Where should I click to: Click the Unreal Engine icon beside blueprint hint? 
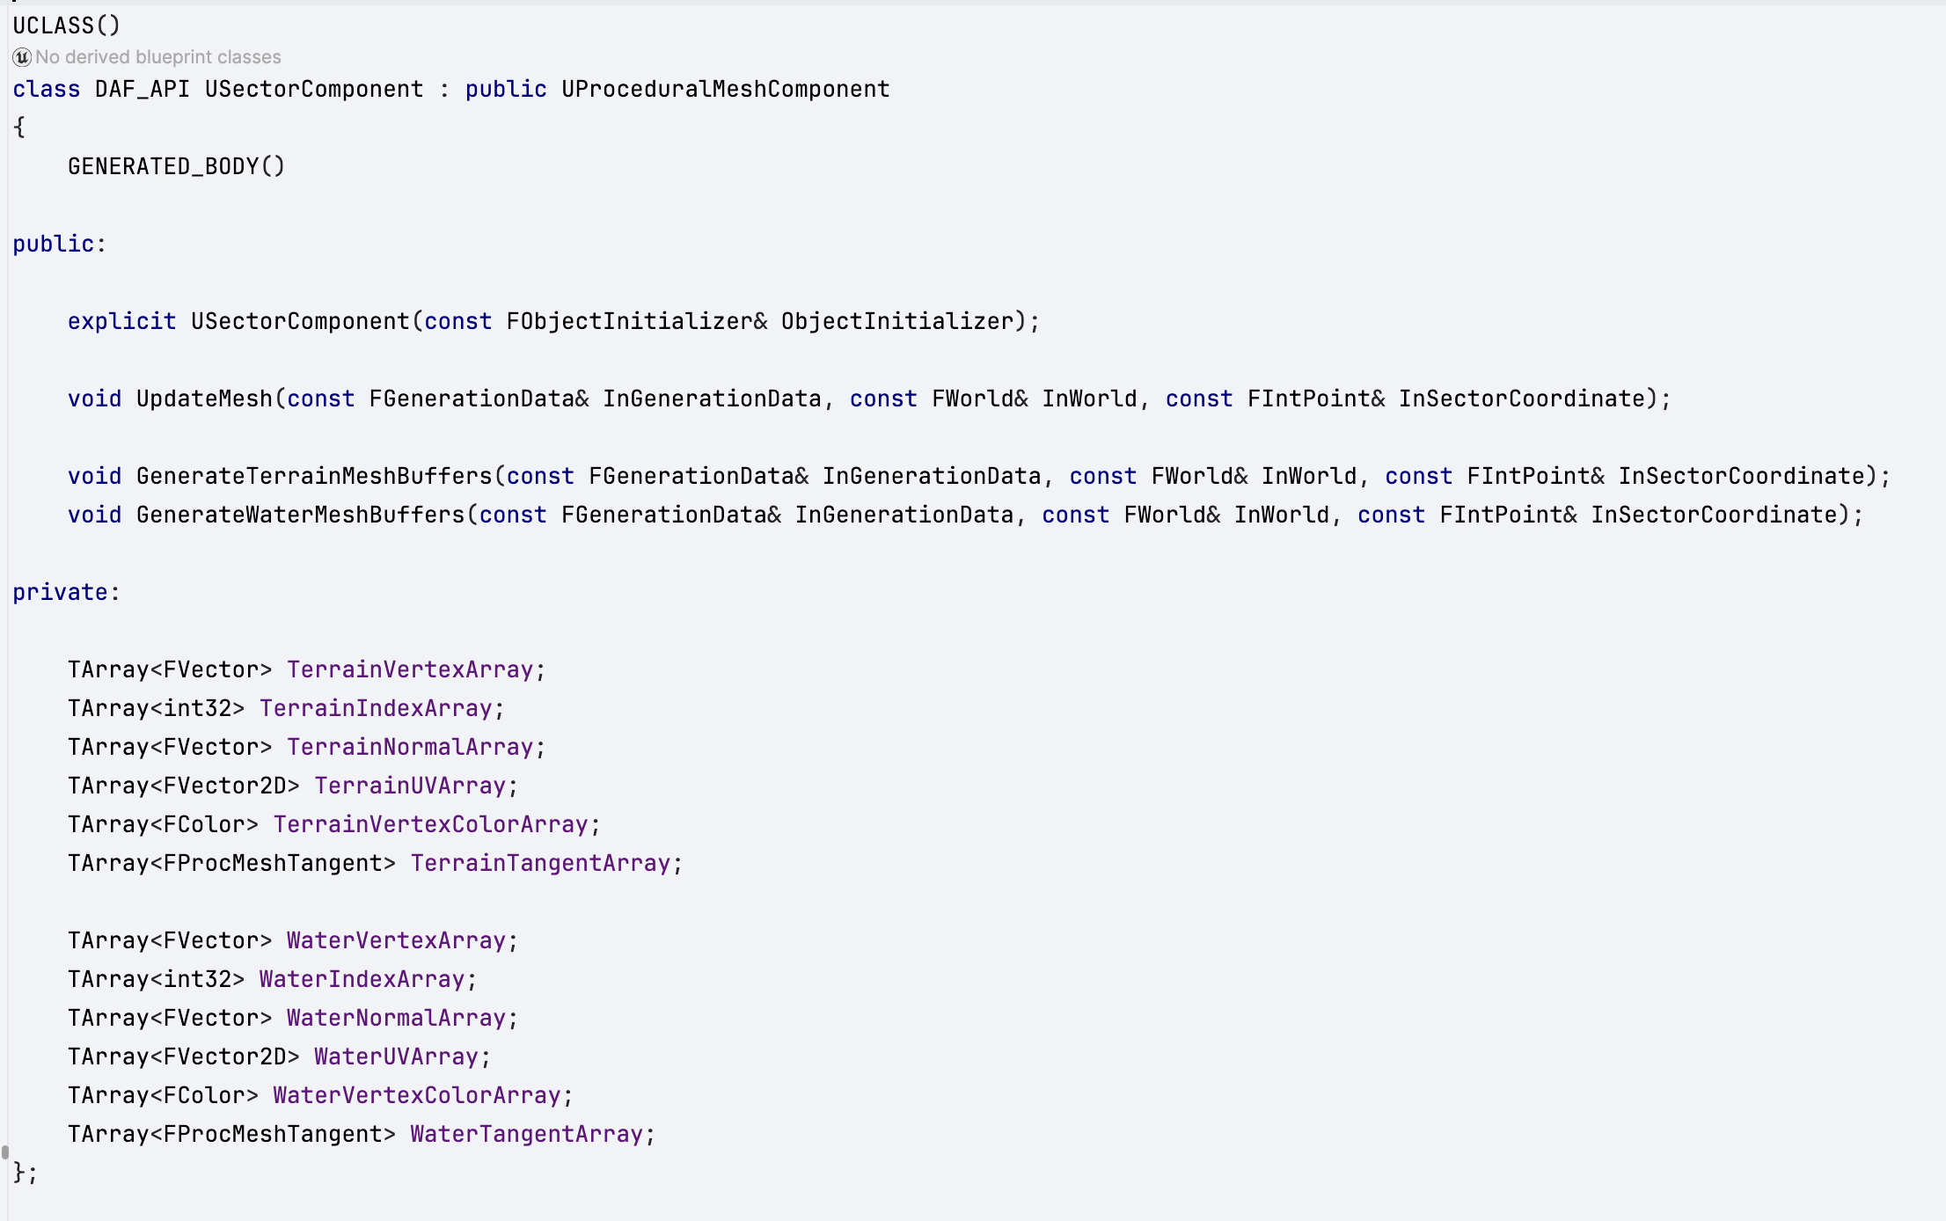pos(22,57)
